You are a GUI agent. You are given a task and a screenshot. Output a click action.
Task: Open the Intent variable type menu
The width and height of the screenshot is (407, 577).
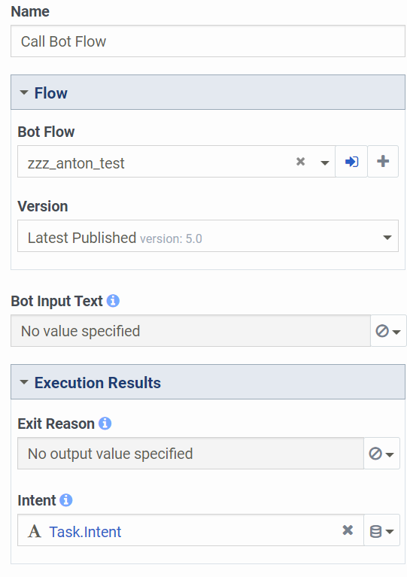coord(381,530)
